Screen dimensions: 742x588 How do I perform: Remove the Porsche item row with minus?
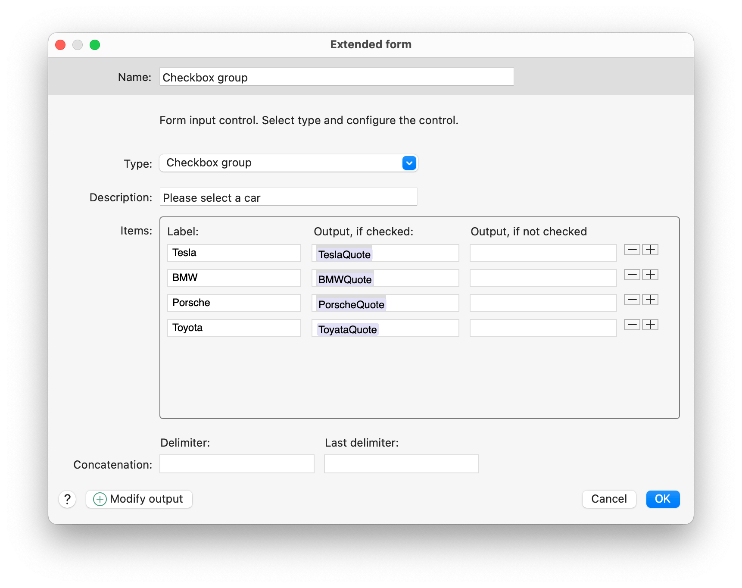[632, 300]
